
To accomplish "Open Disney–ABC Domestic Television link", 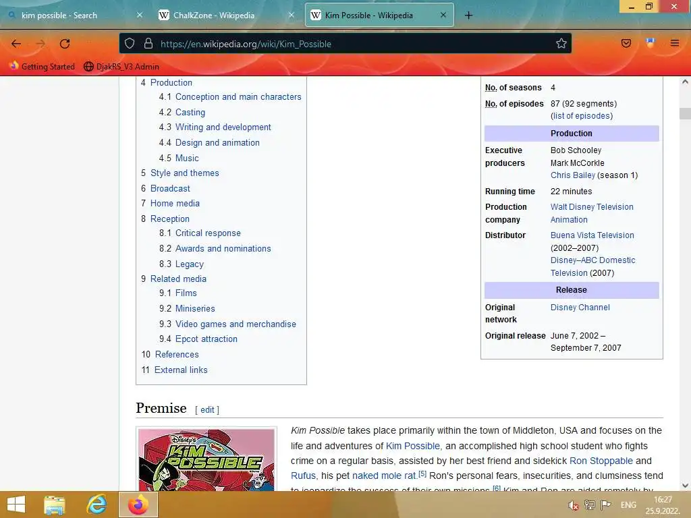I will [592, 266].
